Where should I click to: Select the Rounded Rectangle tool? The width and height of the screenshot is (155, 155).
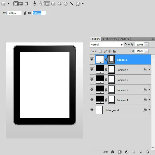click(x=53, y=4)
